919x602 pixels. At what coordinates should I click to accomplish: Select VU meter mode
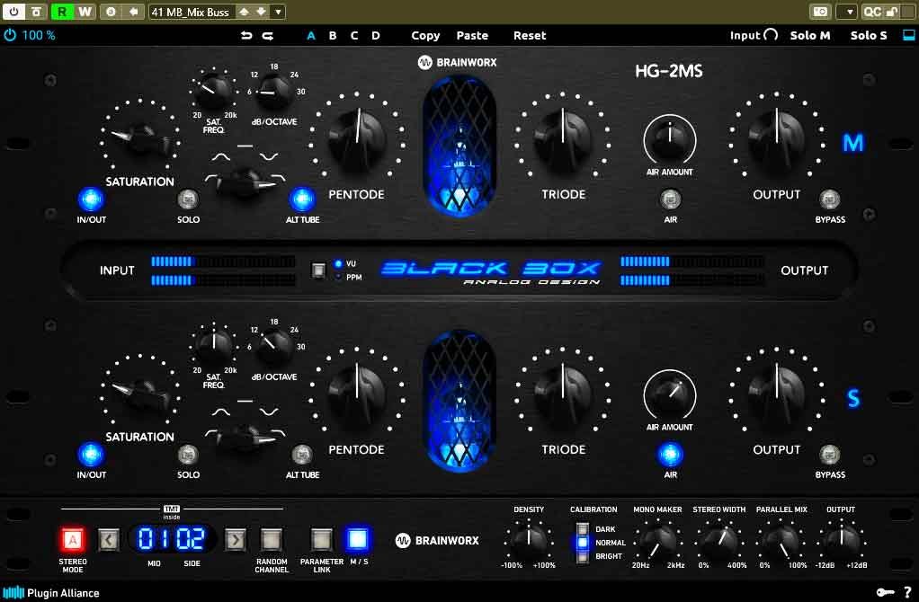[x=345, y=264]
